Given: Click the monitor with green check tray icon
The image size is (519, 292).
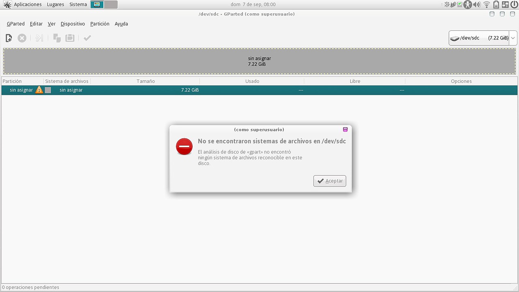Looking at the screenshot, I should (x=460, y=4).
